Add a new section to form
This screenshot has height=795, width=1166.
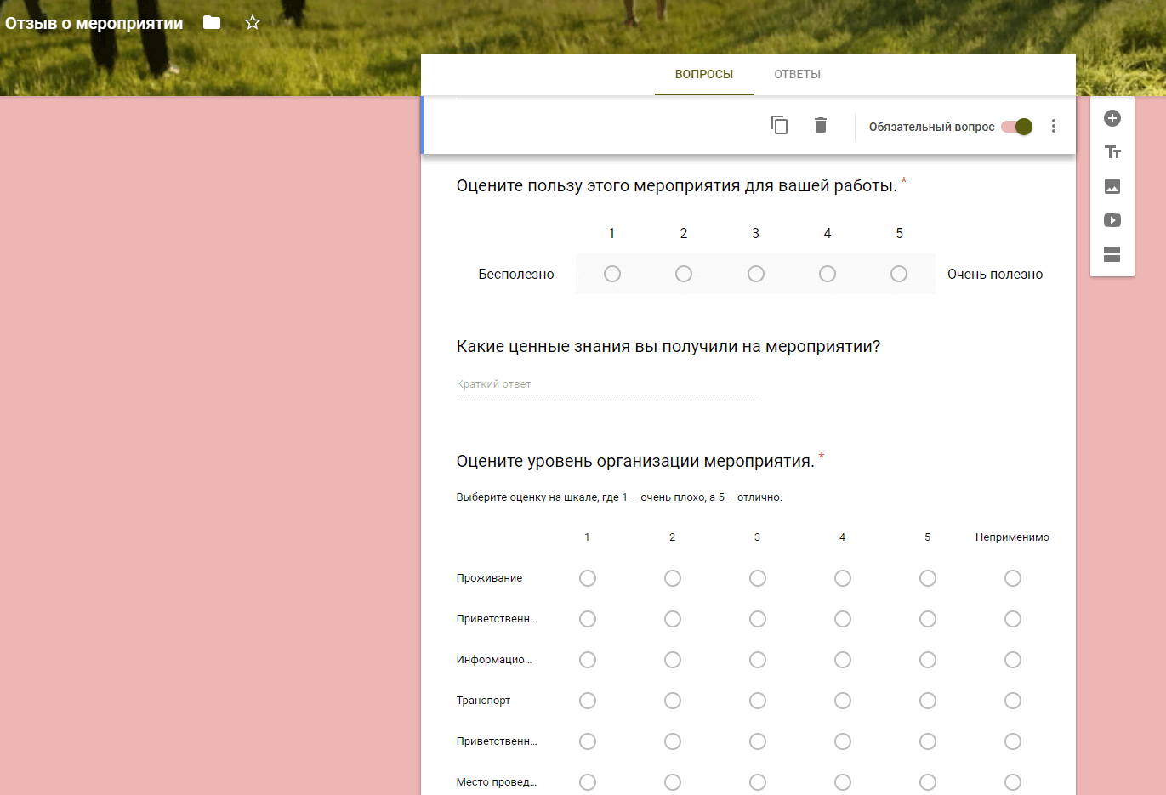pos(1112,254)
